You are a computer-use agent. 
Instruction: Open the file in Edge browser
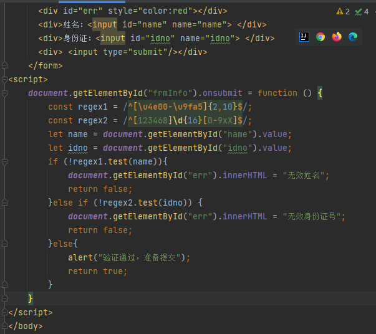(x=353, y=37)
